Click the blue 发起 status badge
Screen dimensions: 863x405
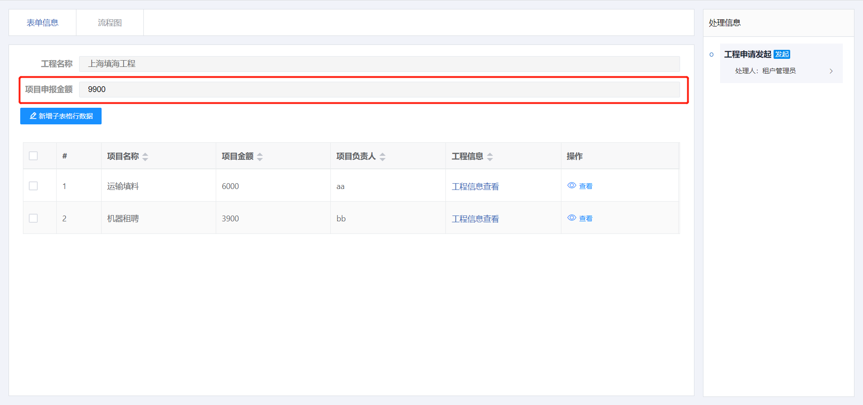pos(782,54)
